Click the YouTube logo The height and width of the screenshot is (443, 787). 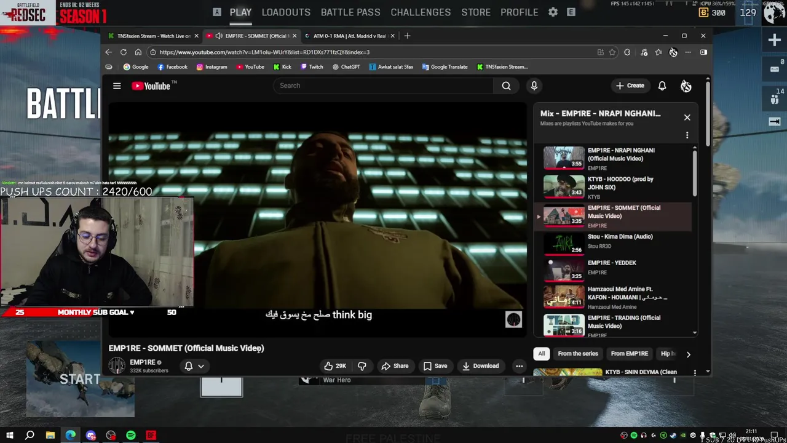152,86
